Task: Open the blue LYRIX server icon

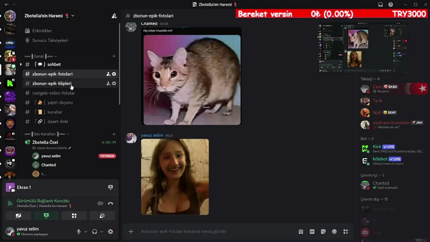Action: click(10, 43)
